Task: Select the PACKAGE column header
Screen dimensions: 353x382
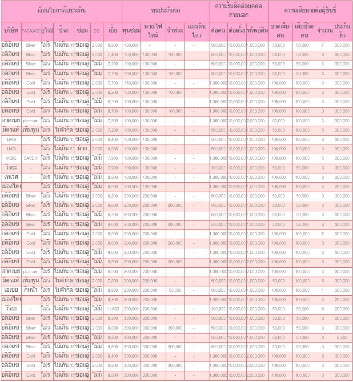Action: pos(31,31)
